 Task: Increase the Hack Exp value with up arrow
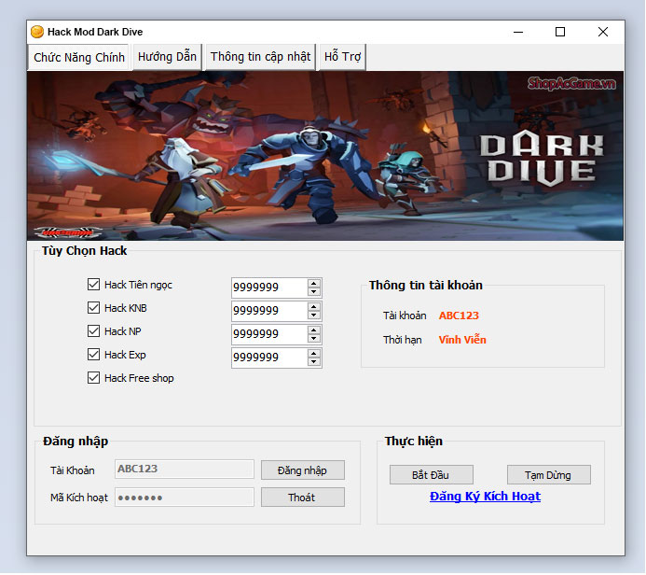pos(314,354)
